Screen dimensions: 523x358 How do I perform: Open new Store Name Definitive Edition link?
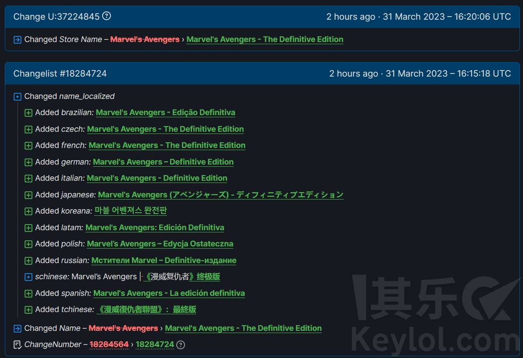click(265, 39)
